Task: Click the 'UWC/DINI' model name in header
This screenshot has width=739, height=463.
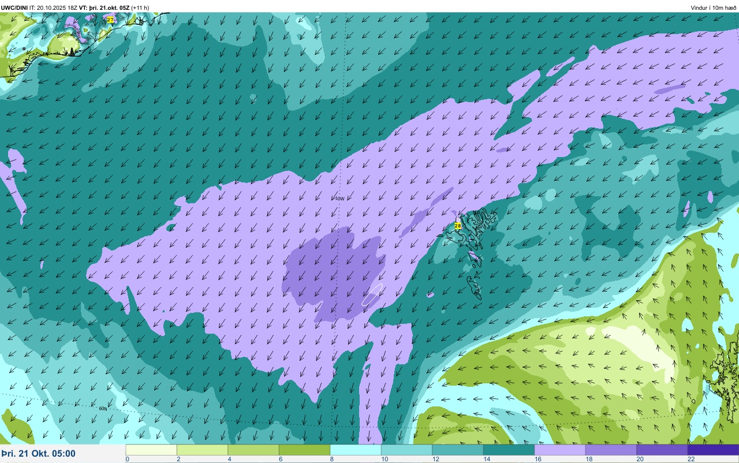Action: pyautogui.click(x=14, y=8)
